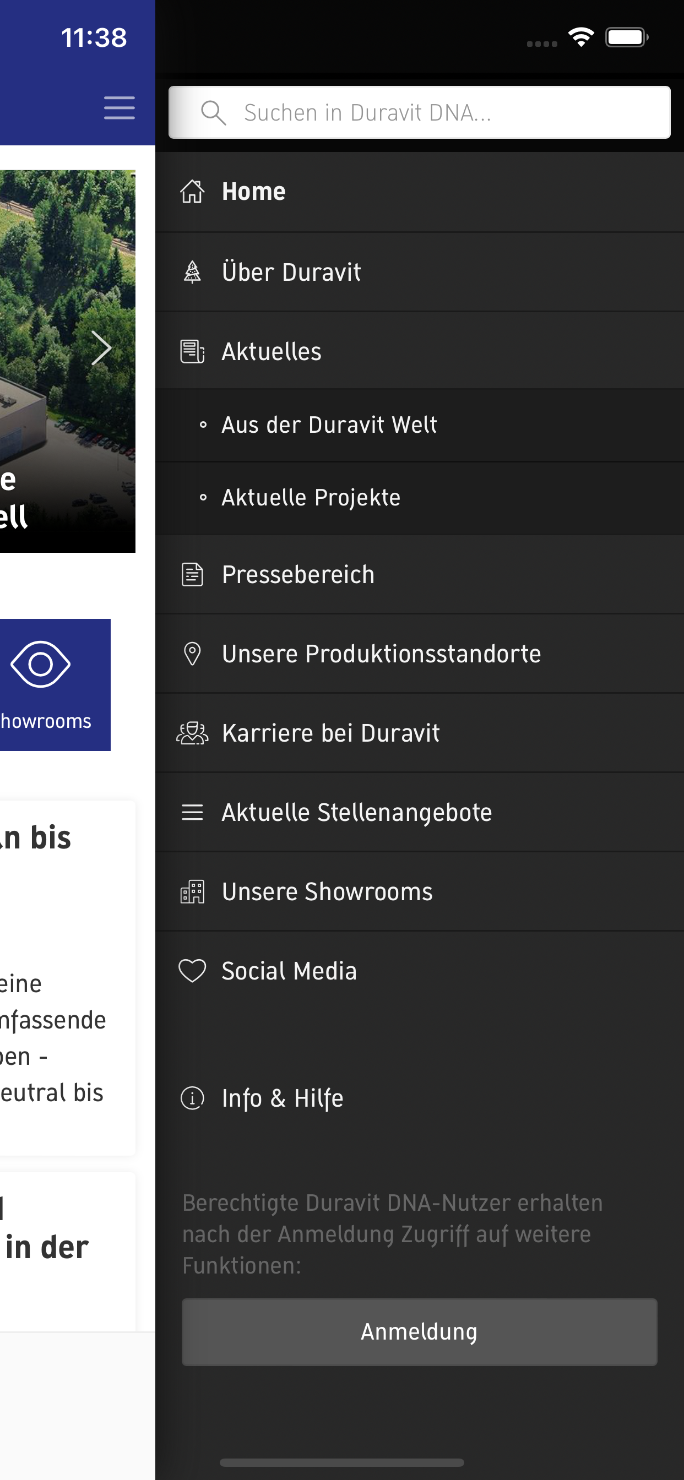Tap the aerial forest hero image
This screenshot has width=684, height=1480.
pyautogui.click(x=67, y=361)
